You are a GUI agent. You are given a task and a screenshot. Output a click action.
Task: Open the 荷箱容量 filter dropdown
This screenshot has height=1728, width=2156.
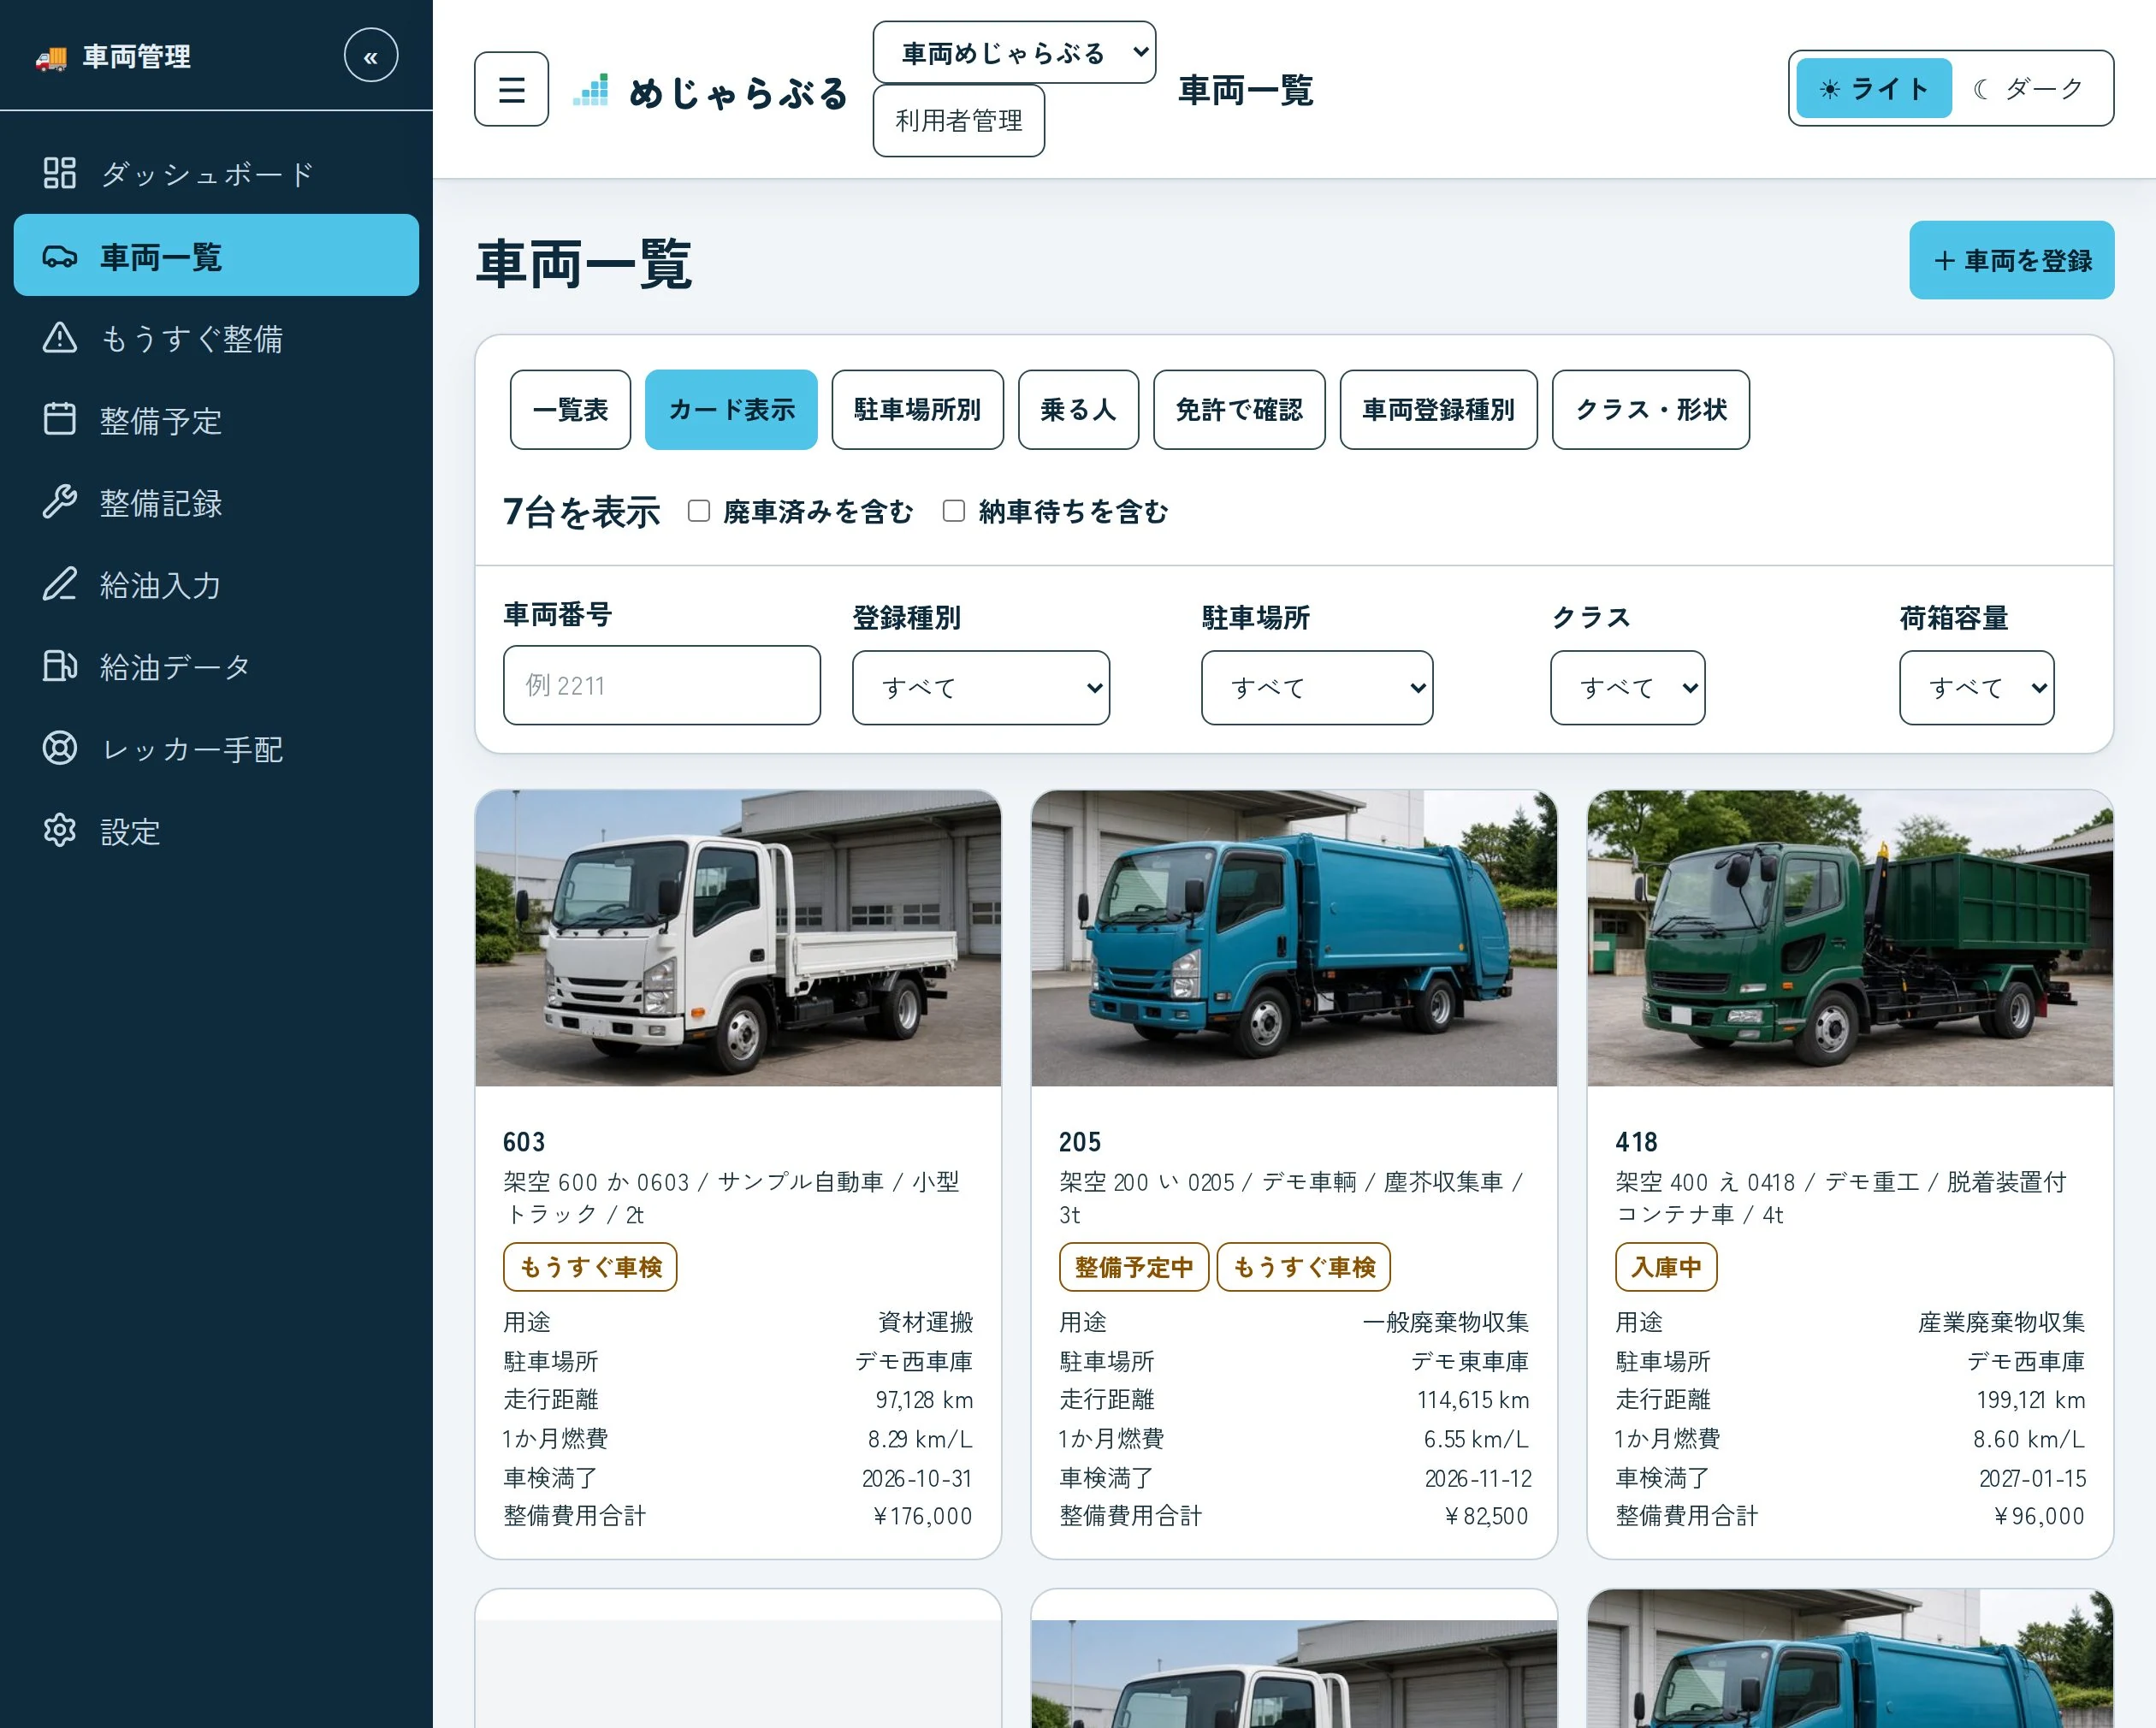click(1976, 688)
